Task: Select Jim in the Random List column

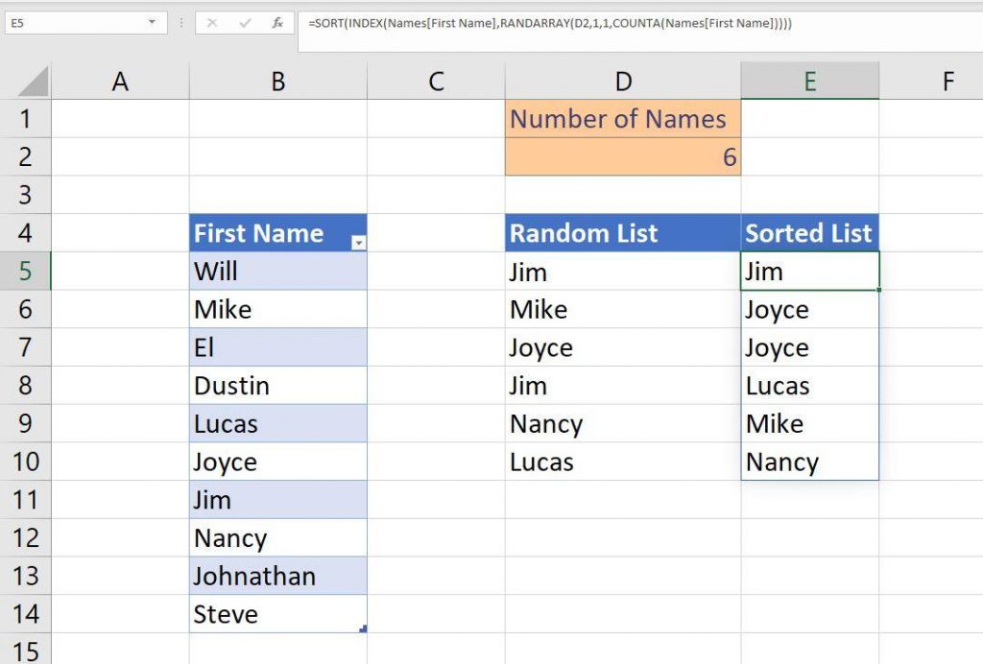Action: 622,272
